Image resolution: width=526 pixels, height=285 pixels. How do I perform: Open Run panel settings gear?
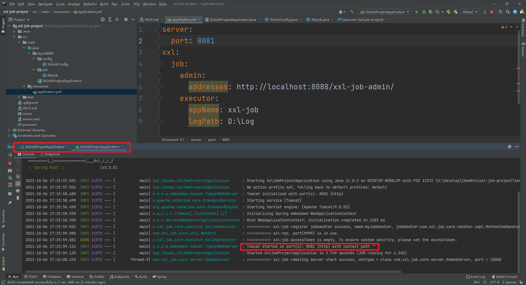click(x=510, y=147)
